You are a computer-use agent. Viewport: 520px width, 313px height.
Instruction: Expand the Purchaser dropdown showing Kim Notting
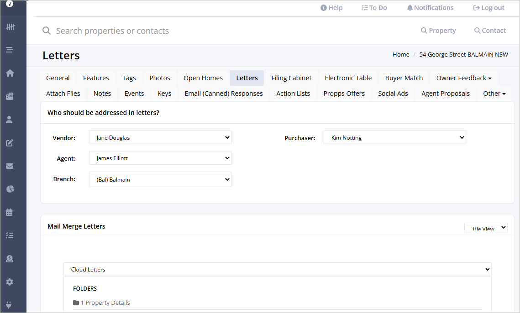click(394, 137)
